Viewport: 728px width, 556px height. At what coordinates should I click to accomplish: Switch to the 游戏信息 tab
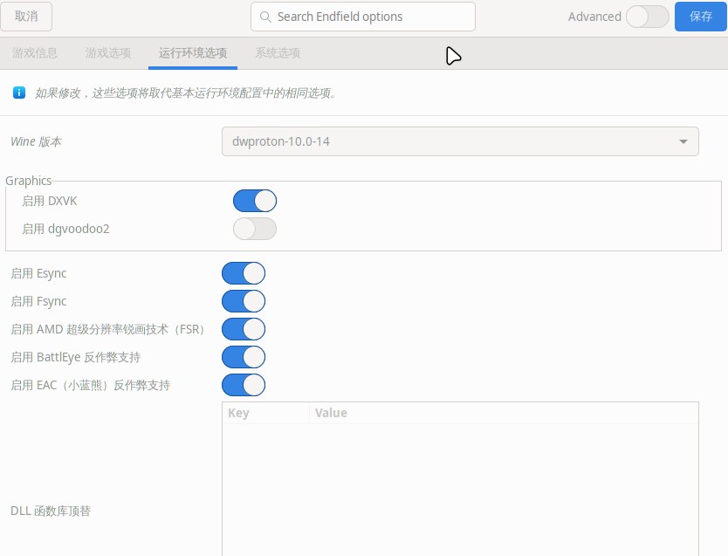(x=35, y=53)
